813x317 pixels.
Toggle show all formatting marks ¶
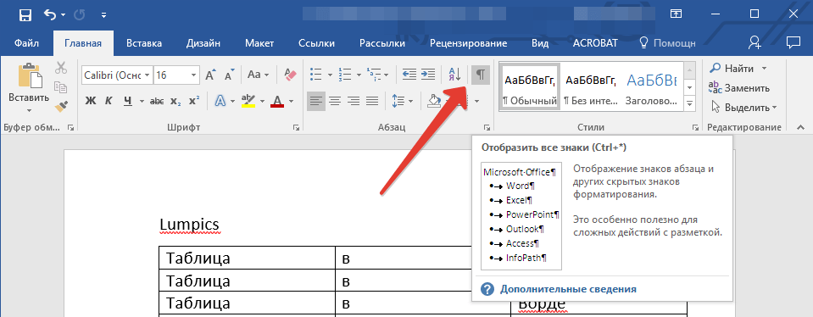[x=481, y=75]
